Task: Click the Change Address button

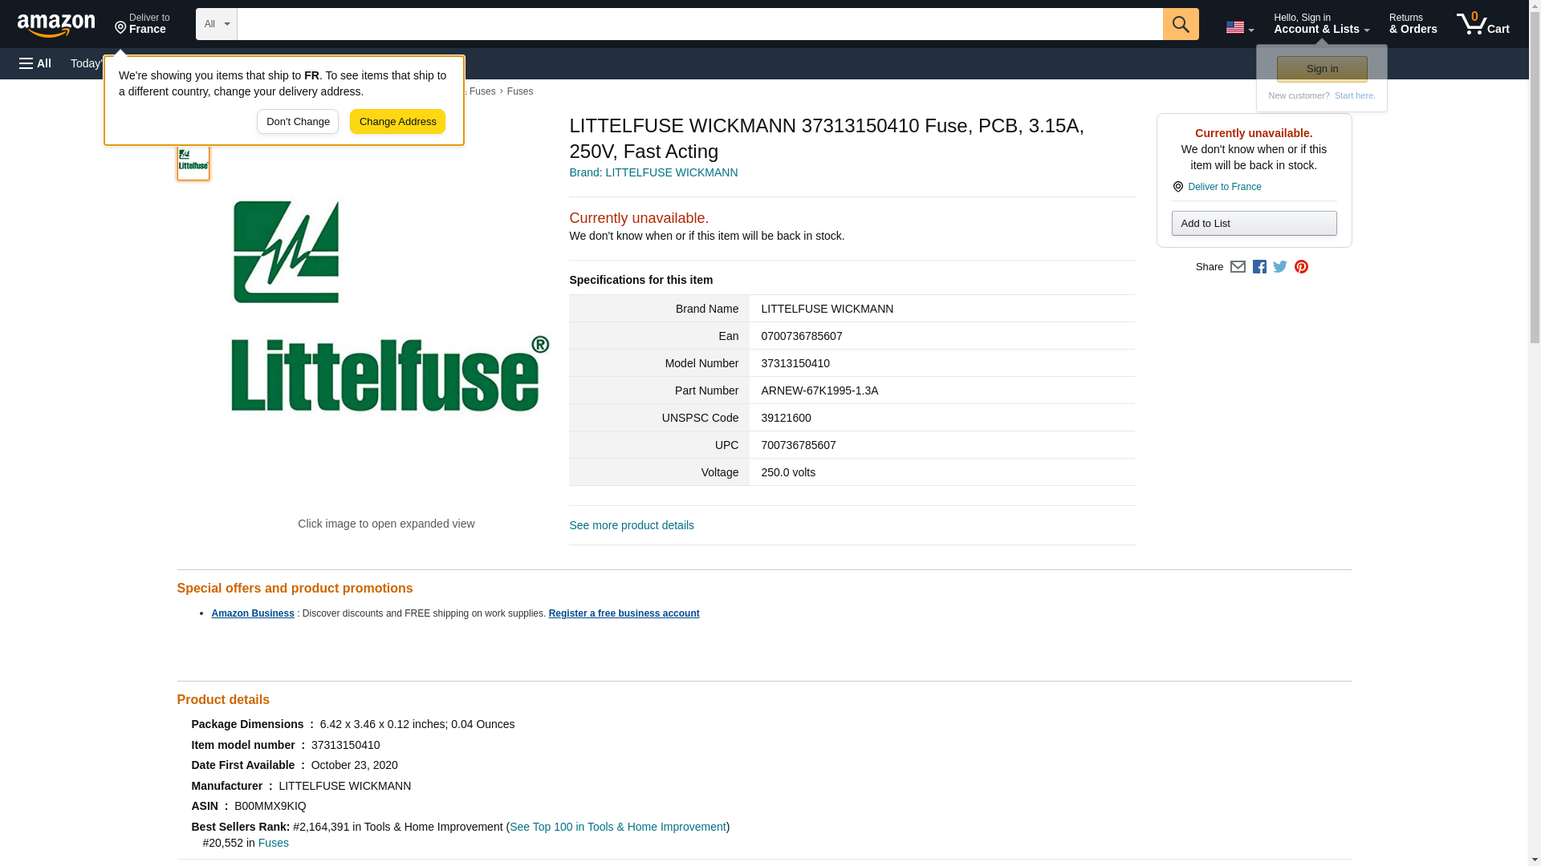Action: [x=397, y=122]
